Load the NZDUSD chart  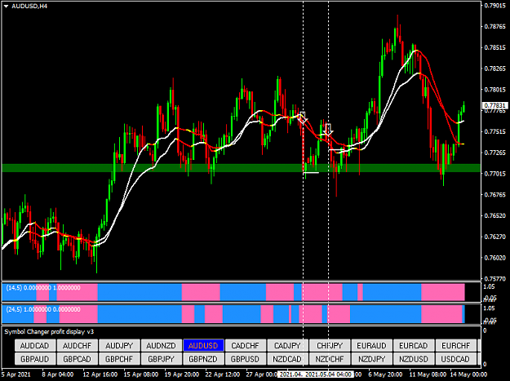click(414, 359)
